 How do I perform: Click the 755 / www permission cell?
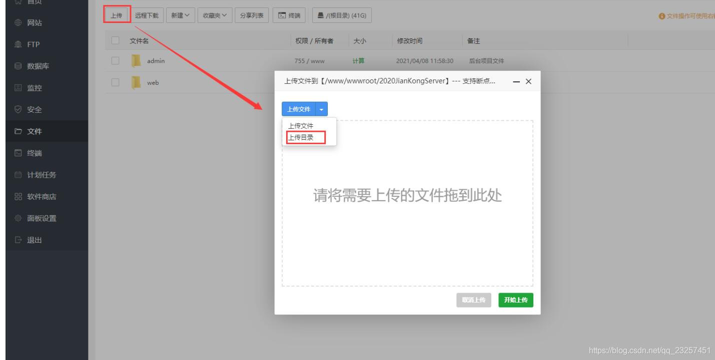pos(310,61)
